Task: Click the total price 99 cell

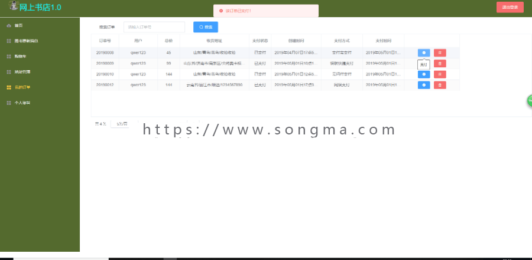Action: click(x=168, y=63)
